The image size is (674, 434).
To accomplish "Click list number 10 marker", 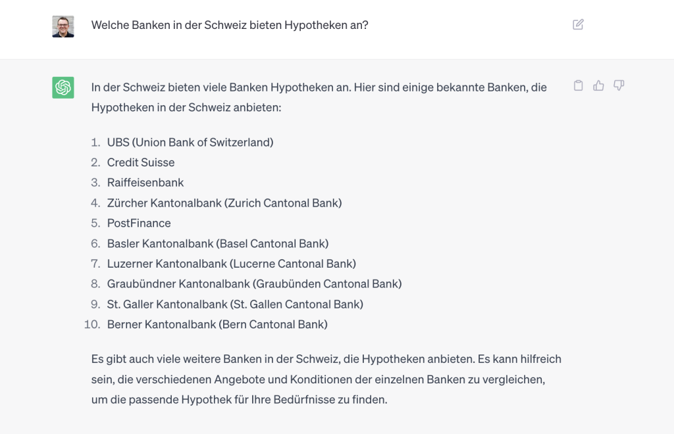I will [92, 324].
